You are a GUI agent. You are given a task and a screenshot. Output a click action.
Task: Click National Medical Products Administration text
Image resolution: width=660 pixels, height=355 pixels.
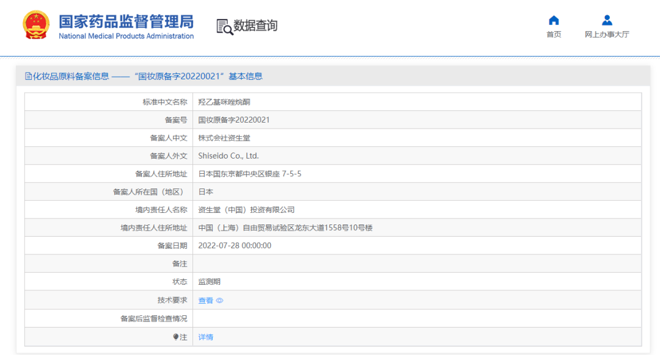pos(127,36)
